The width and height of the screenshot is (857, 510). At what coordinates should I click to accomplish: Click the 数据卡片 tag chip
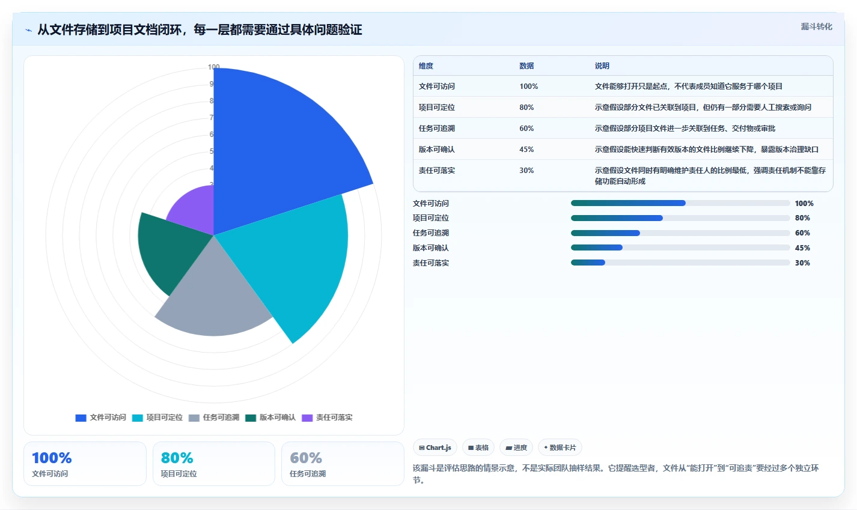tap(560, 448)
